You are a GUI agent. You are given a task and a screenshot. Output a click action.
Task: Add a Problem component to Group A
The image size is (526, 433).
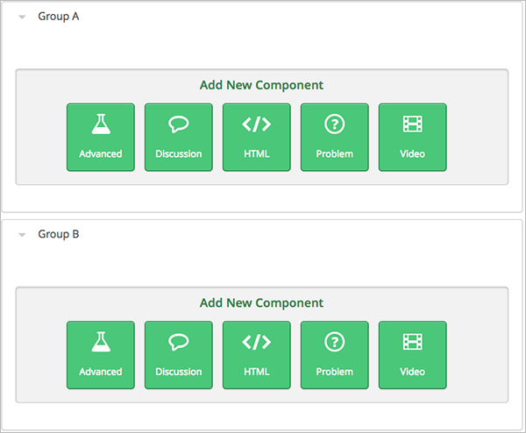pyautogui.click(x=334, y=138)
